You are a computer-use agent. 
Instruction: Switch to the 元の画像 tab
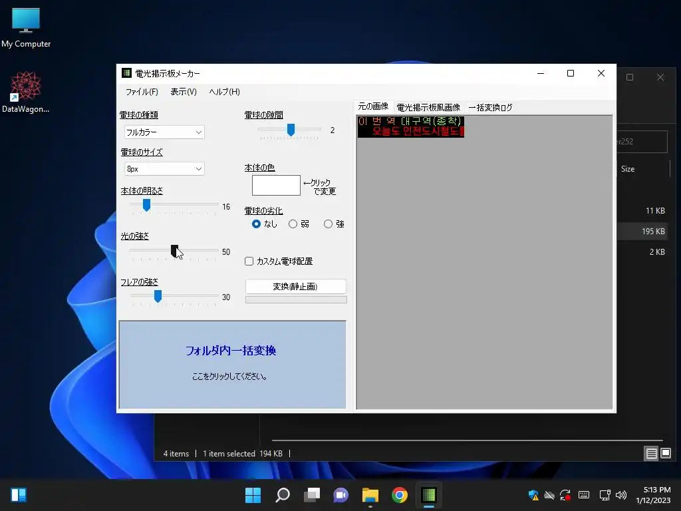[x=373, y=106]
